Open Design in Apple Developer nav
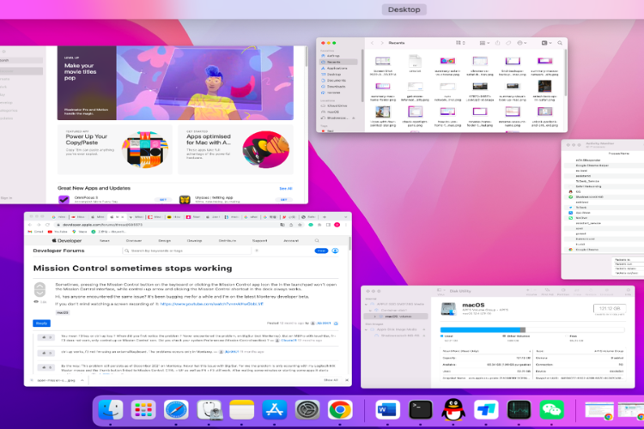This screenshot has height=429, width=644. coord(164,240)
